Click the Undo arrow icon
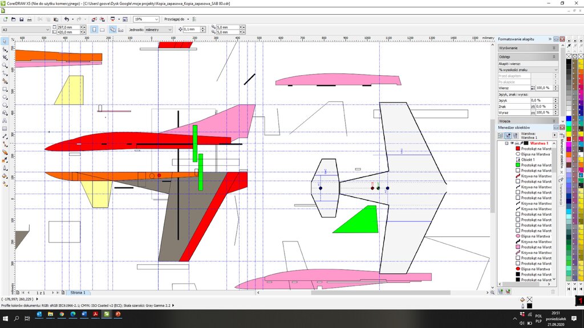584x328 pixels. point(66,19)
